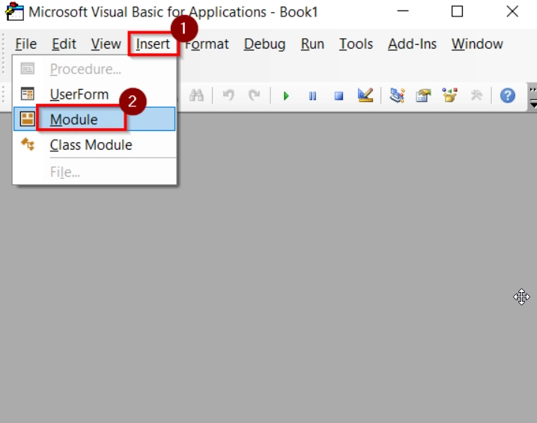Open the Edit menu
The image size is (537, 423).
click(64, 44)
